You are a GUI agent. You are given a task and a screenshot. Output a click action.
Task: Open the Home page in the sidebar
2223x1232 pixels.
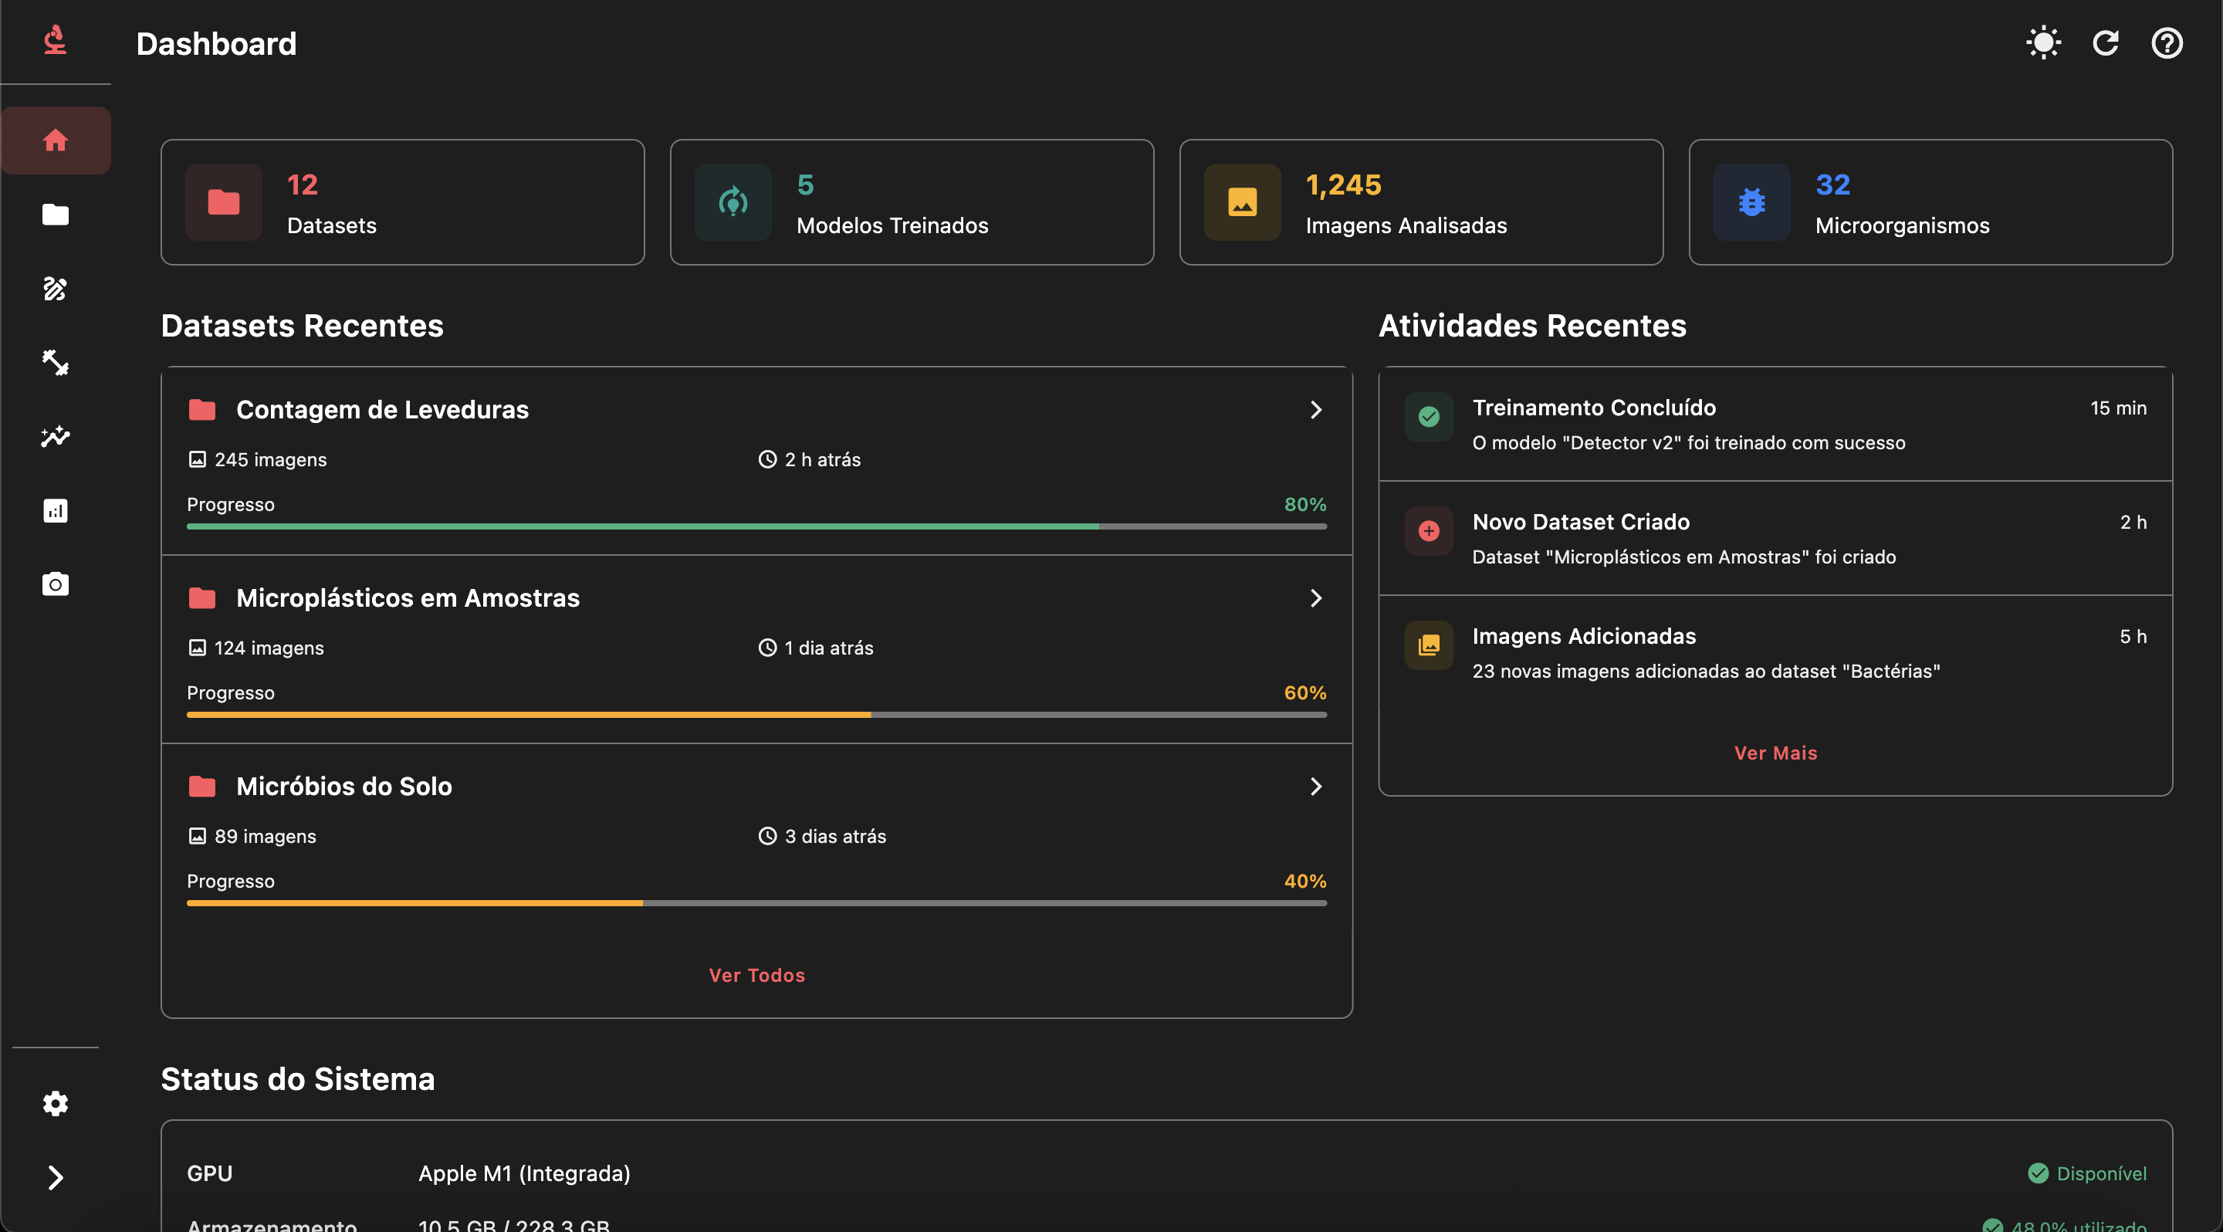56,140
